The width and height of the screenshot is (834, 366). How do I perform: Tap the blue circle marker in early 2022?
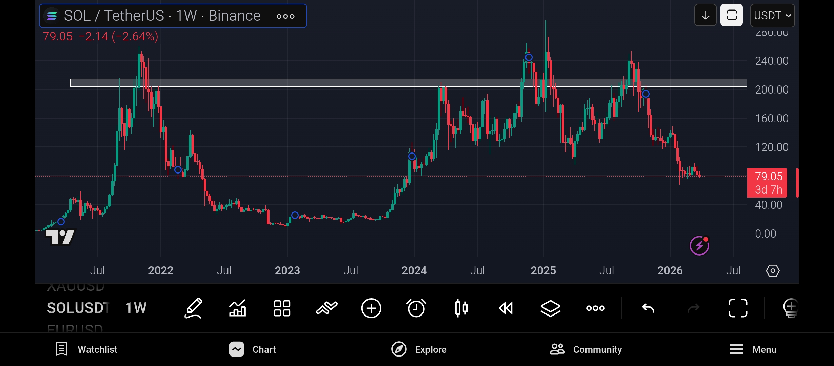point(178,170)
